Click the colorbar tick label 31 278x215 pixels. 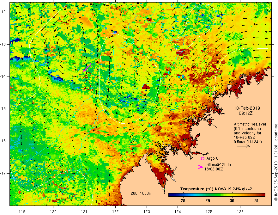[x=257, y=201]
